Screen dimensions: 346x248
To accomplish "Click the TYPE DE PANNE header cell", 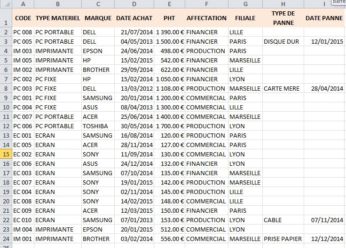I will point(283,18).
